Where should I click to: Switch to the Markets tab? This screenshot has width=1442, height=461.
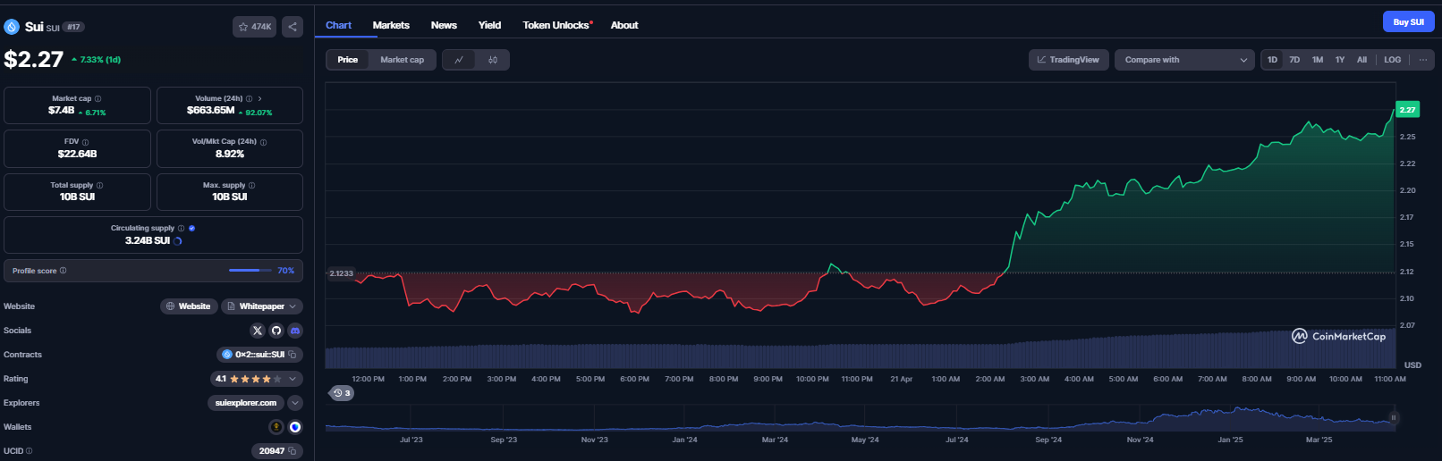click(x=391, y=25)
